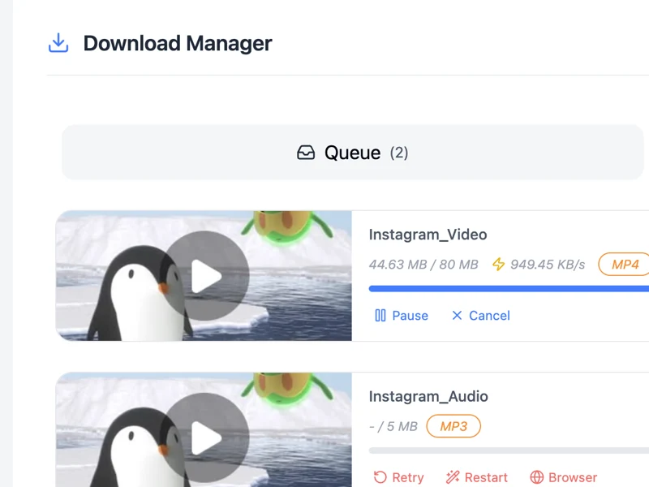
Task: Click the Download Manager heading
Action: coord(178,43)
